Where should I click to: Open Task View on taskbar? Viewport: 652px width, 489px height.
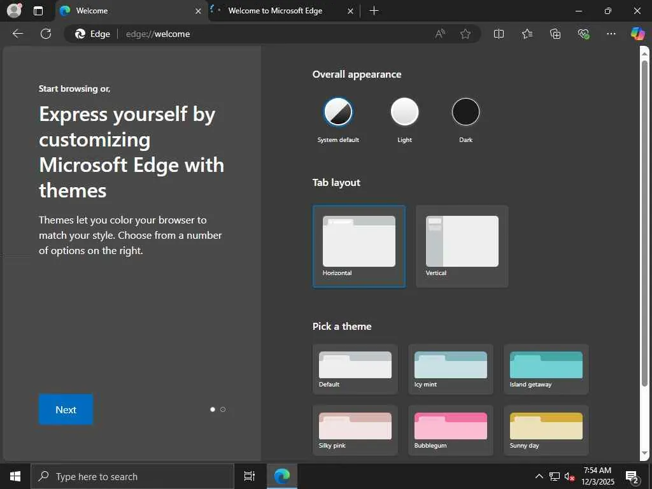[249, 476]
